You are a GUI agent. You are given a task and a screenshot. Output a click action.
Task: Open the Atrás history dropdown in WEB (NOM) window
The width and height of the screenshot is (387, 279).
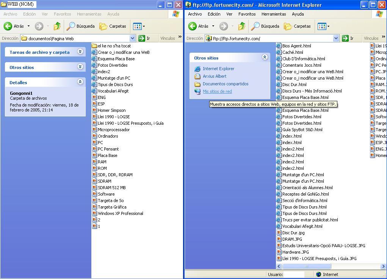pyautogui.click(x=28, y=26)
